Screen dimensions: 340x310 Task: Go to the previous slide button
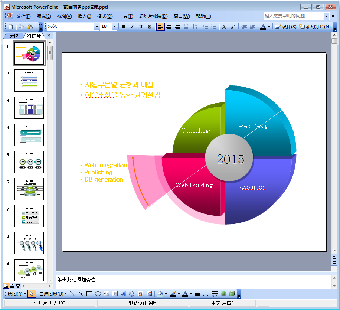(334, 257)
